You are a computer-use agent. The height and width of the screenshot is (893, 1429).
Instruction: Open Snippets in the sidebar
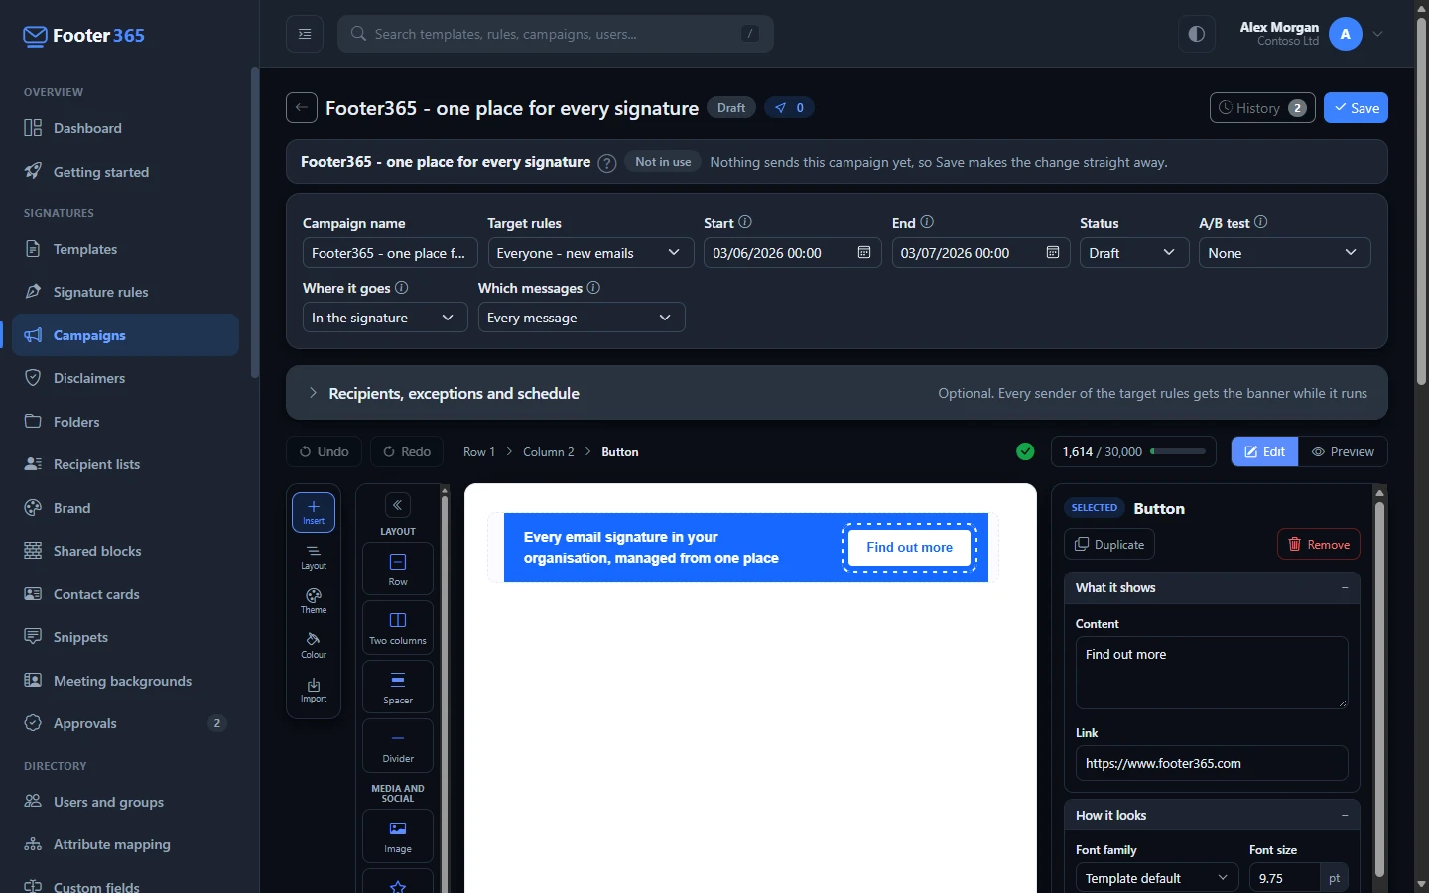point(125,637)
